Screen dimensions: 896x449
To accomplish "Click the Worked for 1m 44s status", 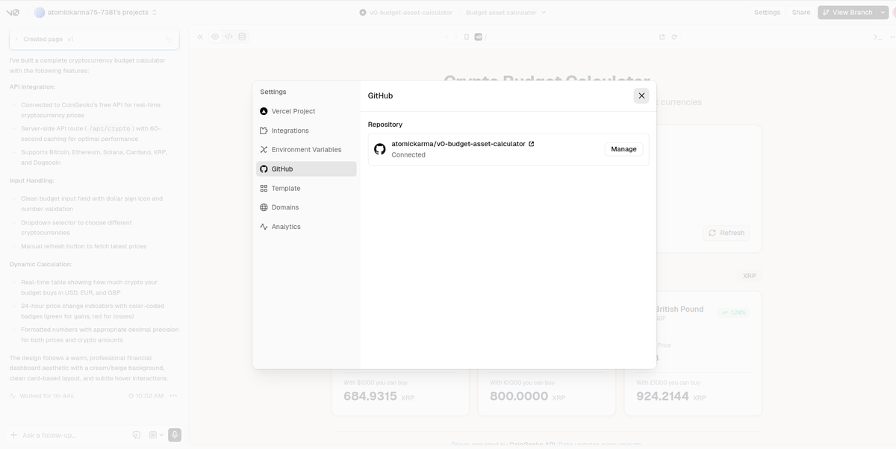I will [42, 395].
